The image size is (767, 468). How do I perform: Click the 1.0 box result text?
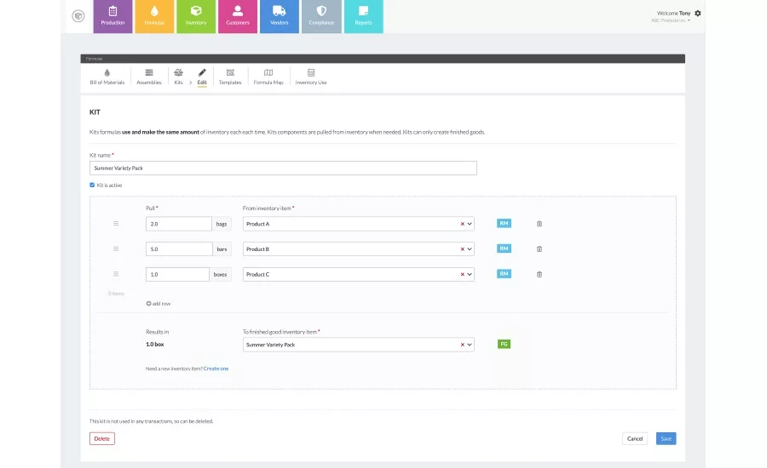(x=154, y=345)
